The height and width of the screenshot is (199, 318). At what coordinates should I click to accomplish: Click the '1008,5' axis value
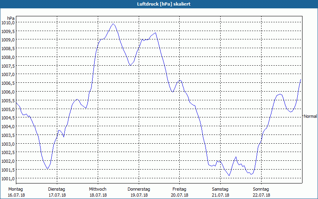8,49
